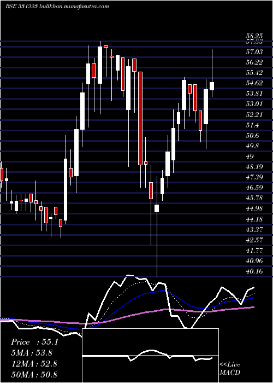Screen dimensions: 273x383
Task: Click the 42.57 price axis label
Action: 254,240
